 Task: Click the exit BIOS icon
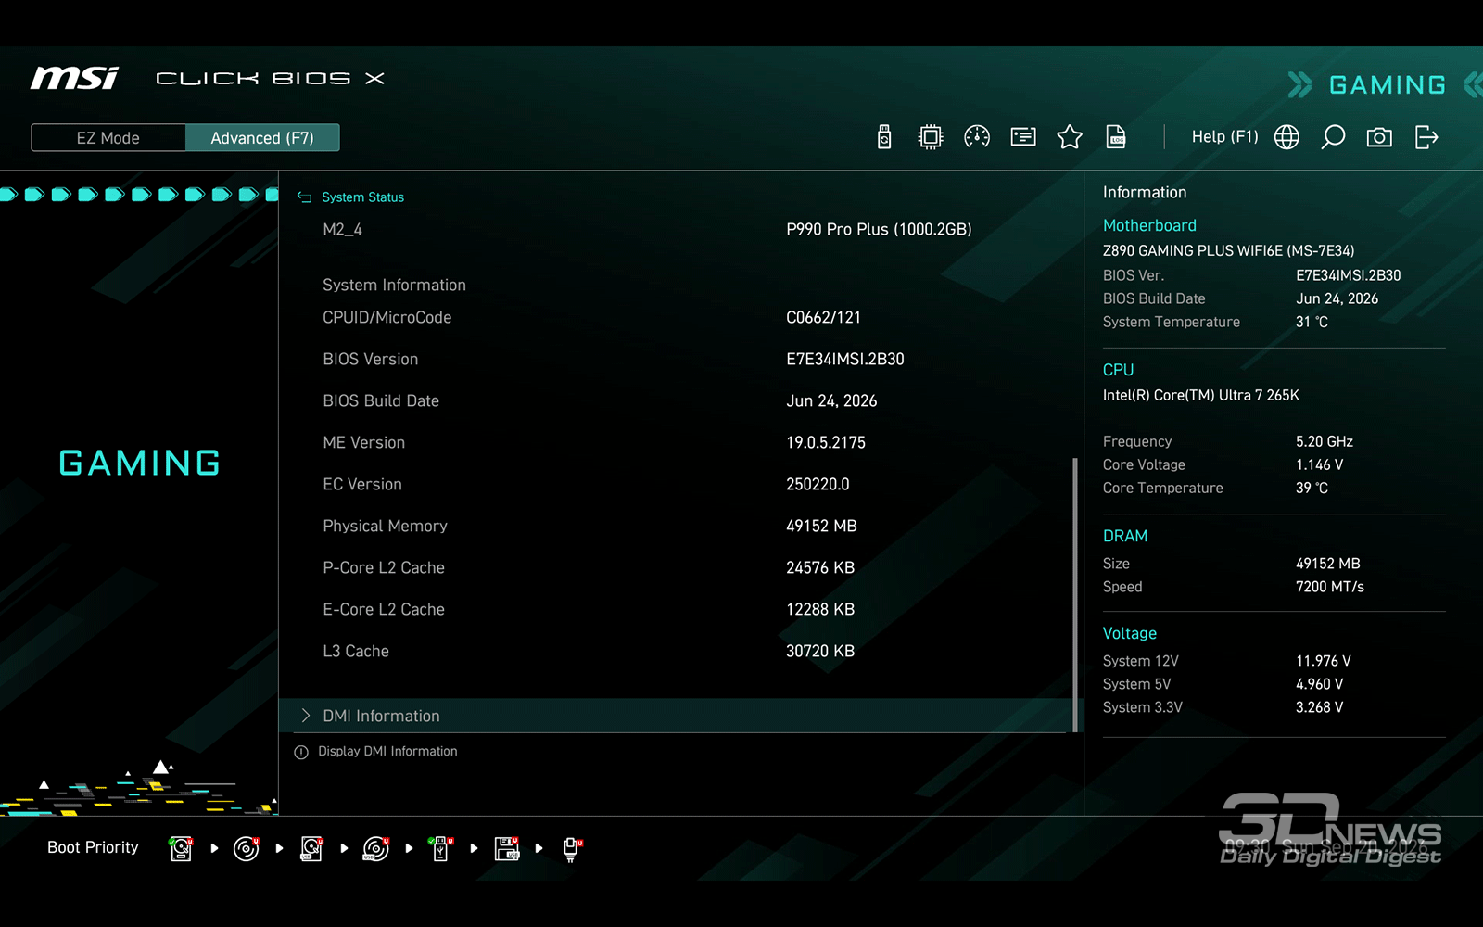click(1426, 137)
